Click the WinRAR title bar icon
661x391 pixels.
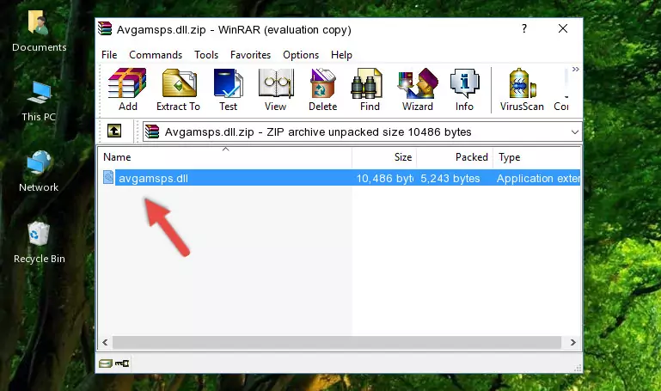point(105,28)
